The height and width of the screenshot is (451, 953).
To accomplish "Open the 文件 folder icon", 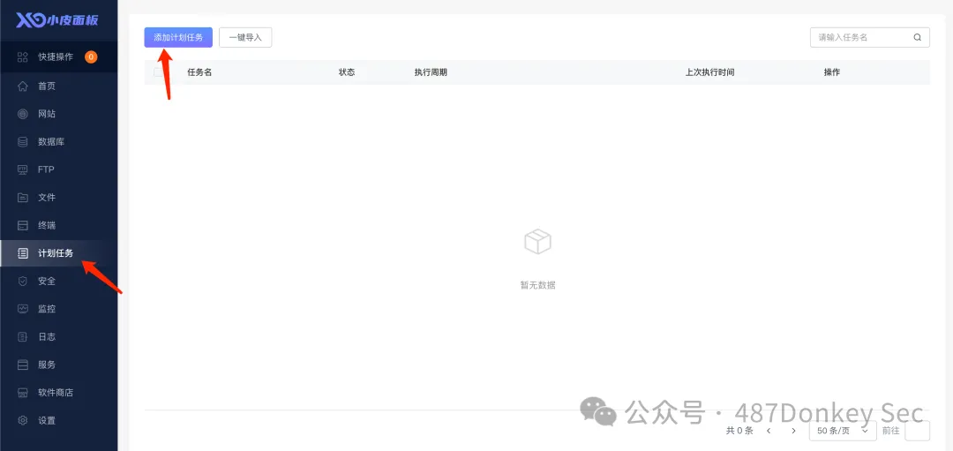I will 23,198.
